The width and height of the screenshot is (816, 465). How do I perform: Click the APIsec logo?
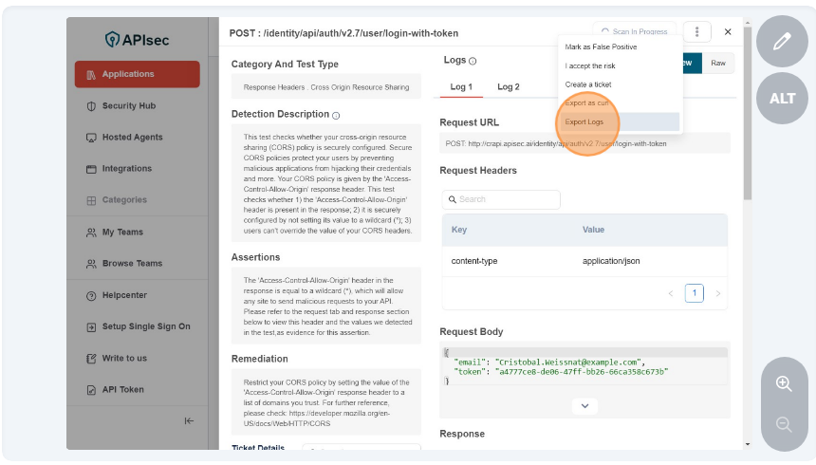[x=137, y=39]
